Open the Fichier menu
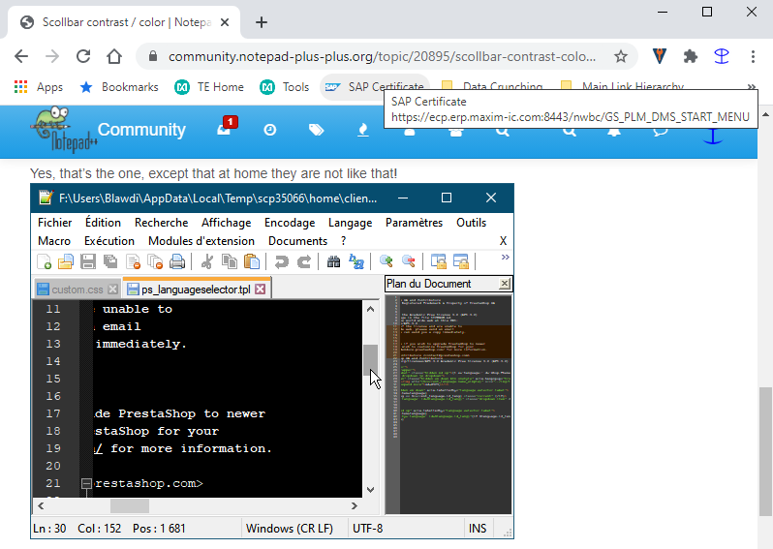 coord(54,223)
